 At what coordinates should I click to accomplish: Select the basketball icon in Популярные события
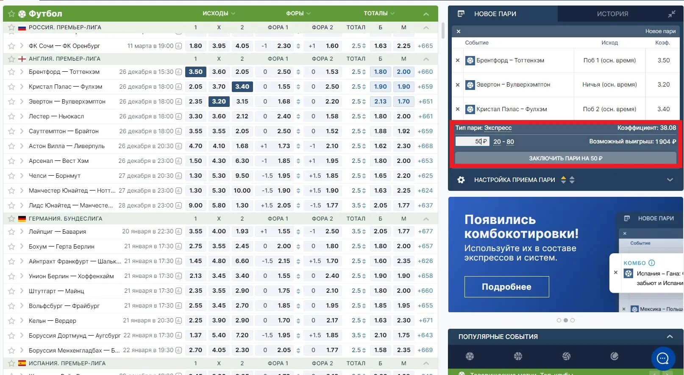pyautogui.click(x=518, y=356)
